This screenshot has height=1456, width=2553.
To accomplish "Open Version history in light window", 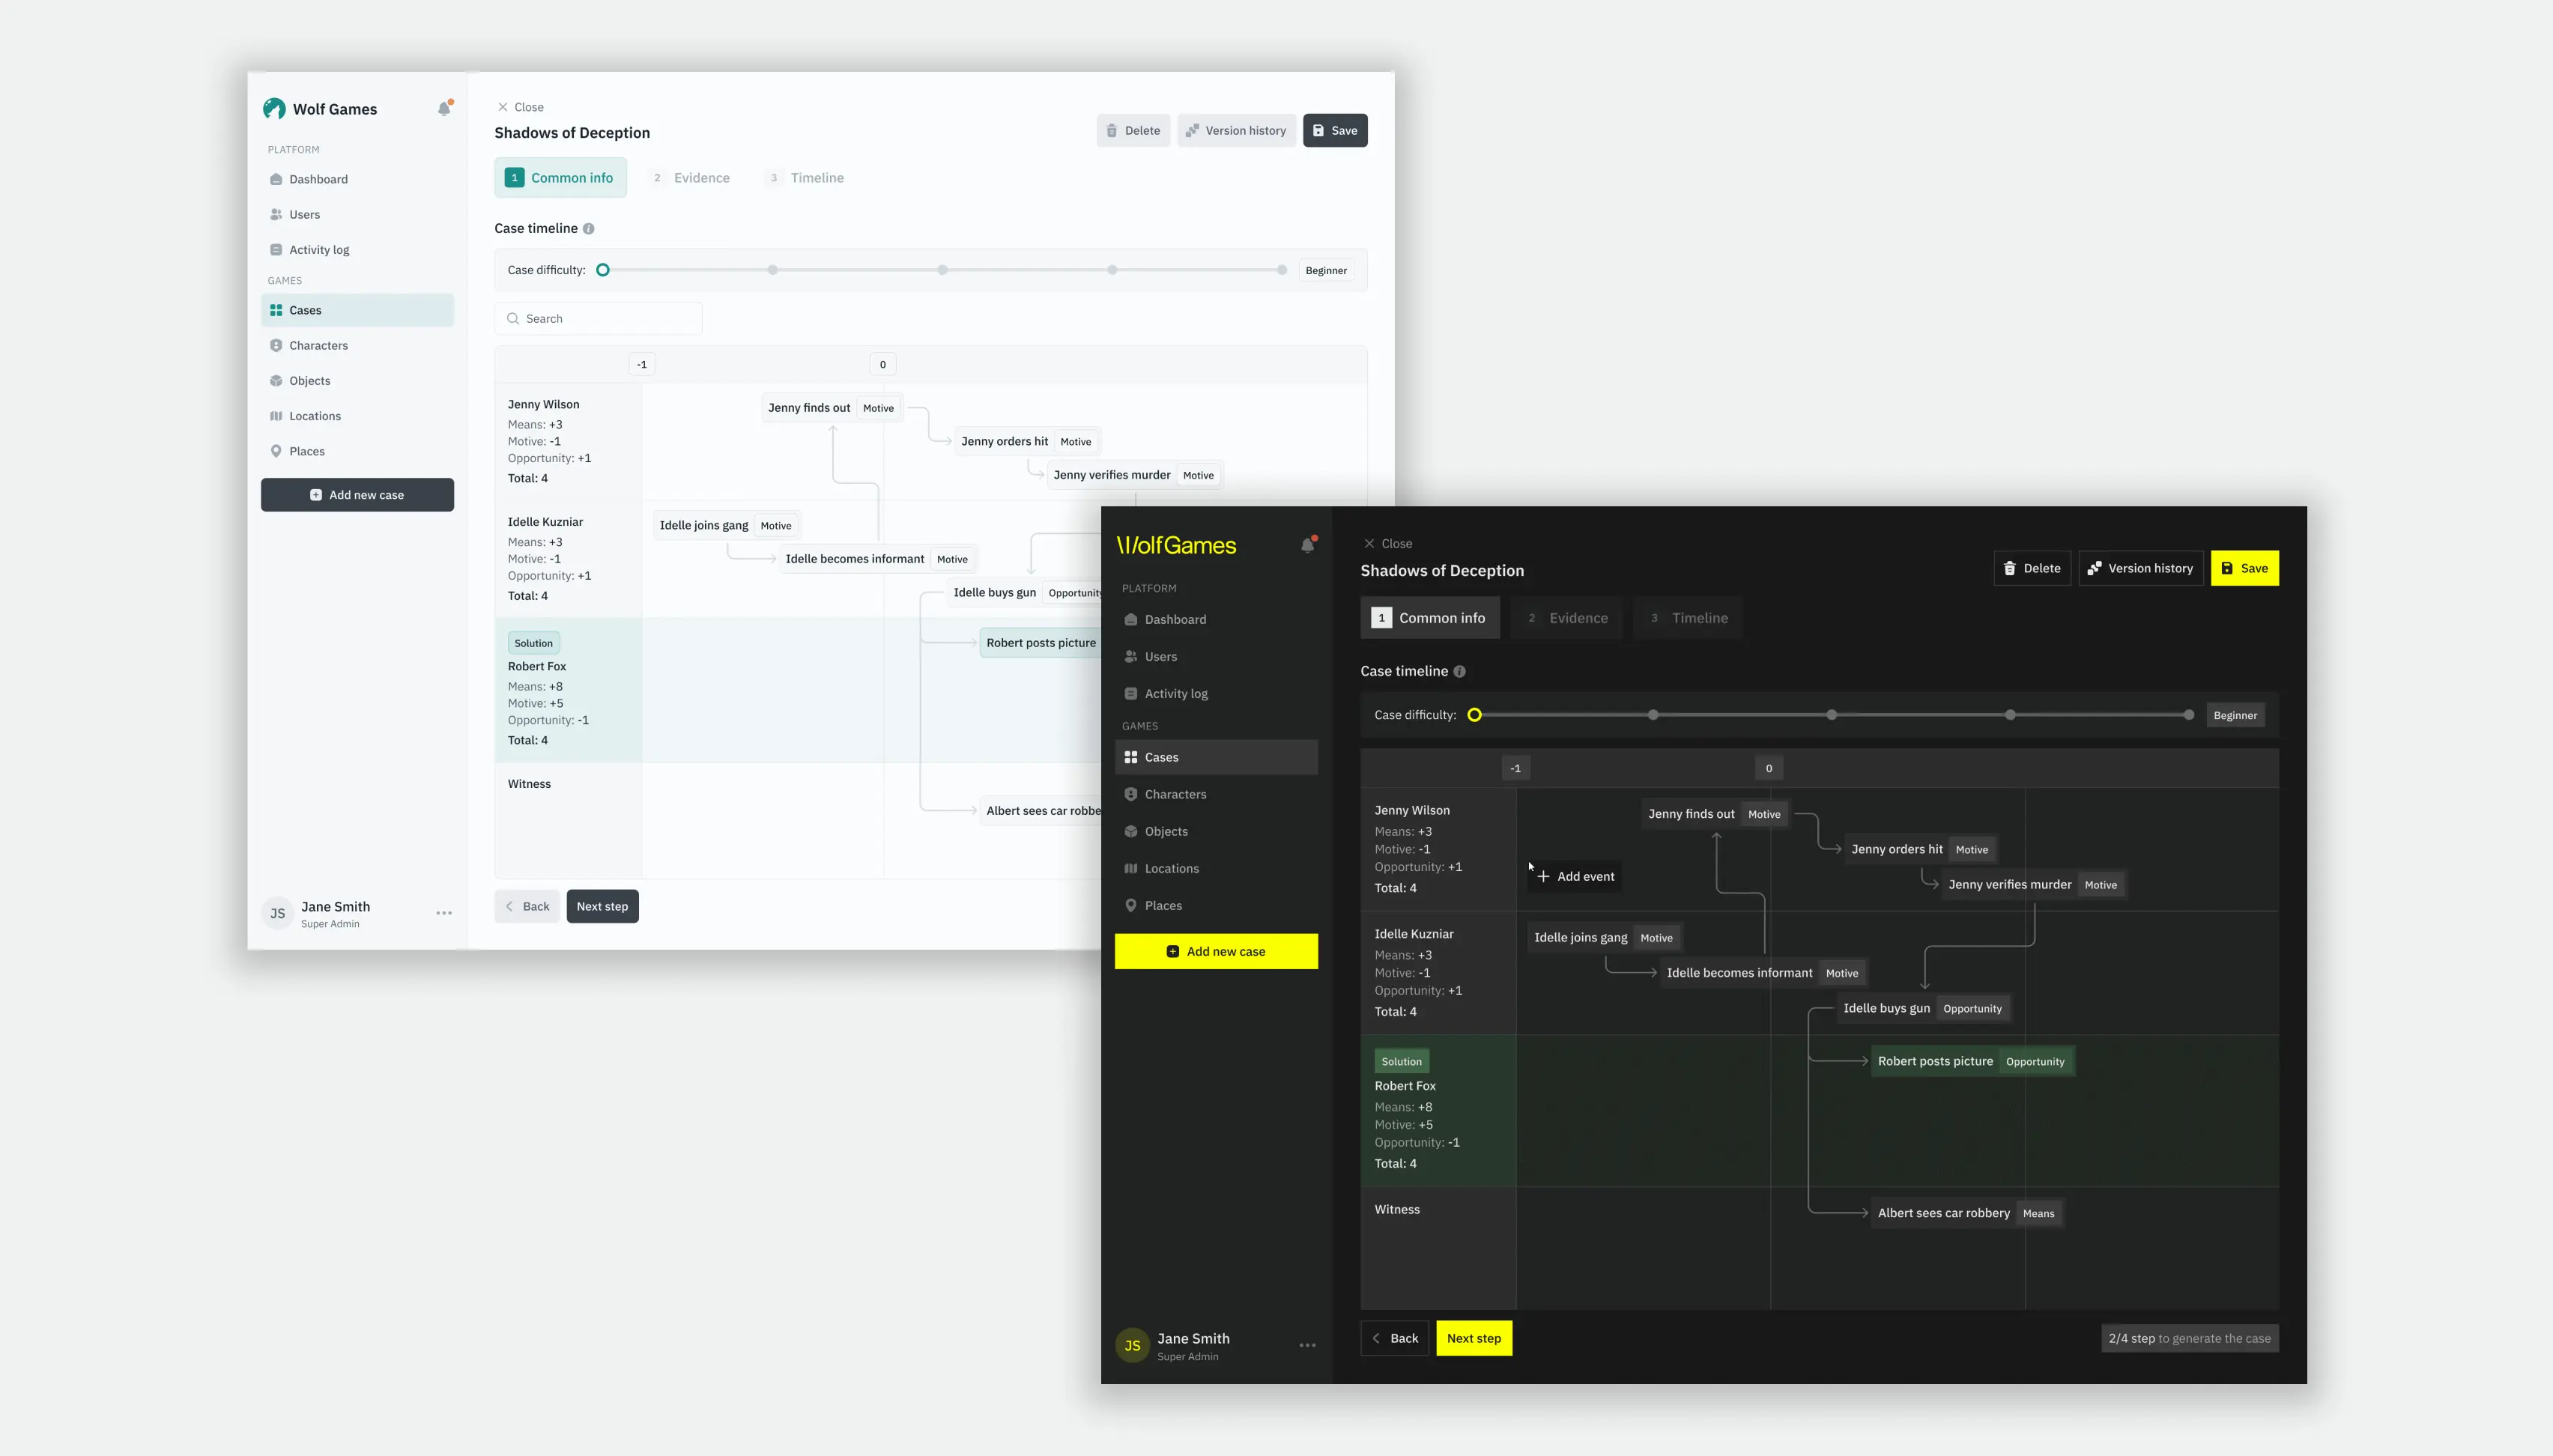I will coord(1236,130).
